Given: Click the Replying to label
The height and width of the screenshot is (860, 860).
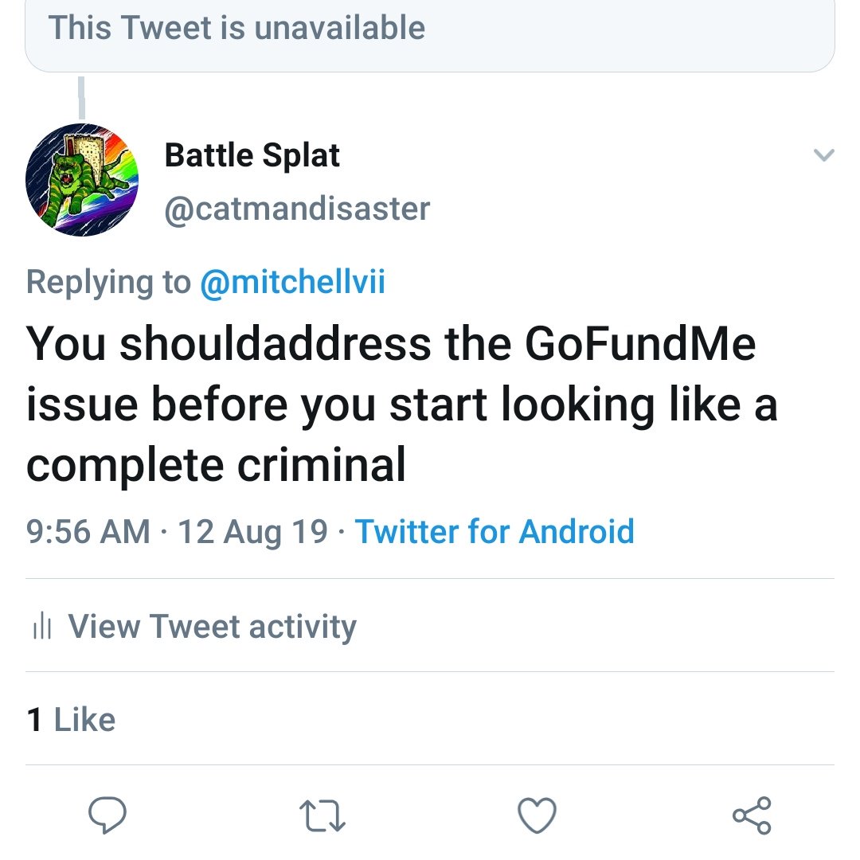Looking at the screenshot, I should point(108,283).
